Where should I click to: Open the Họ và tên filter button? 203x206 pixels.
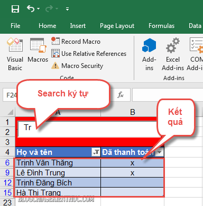(x=96, y=152)
